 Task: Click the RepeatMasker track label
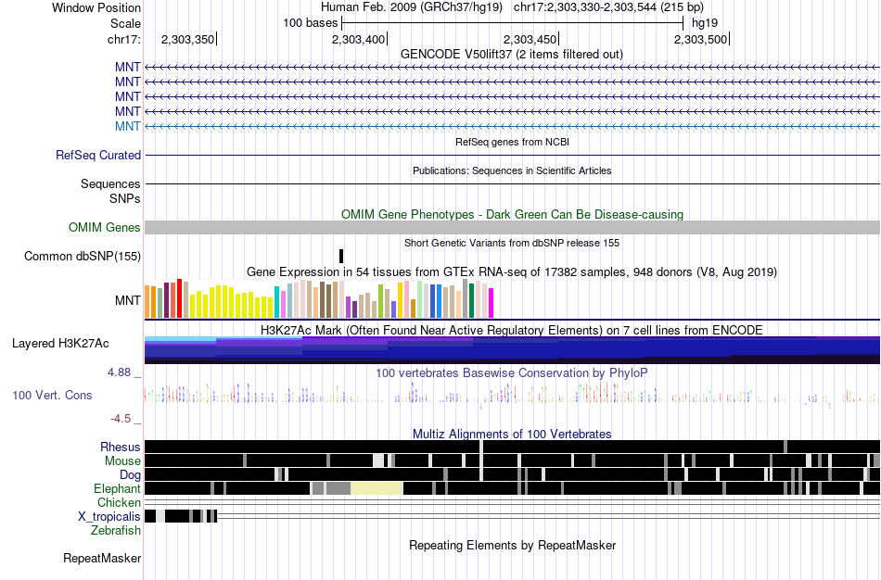102,558
